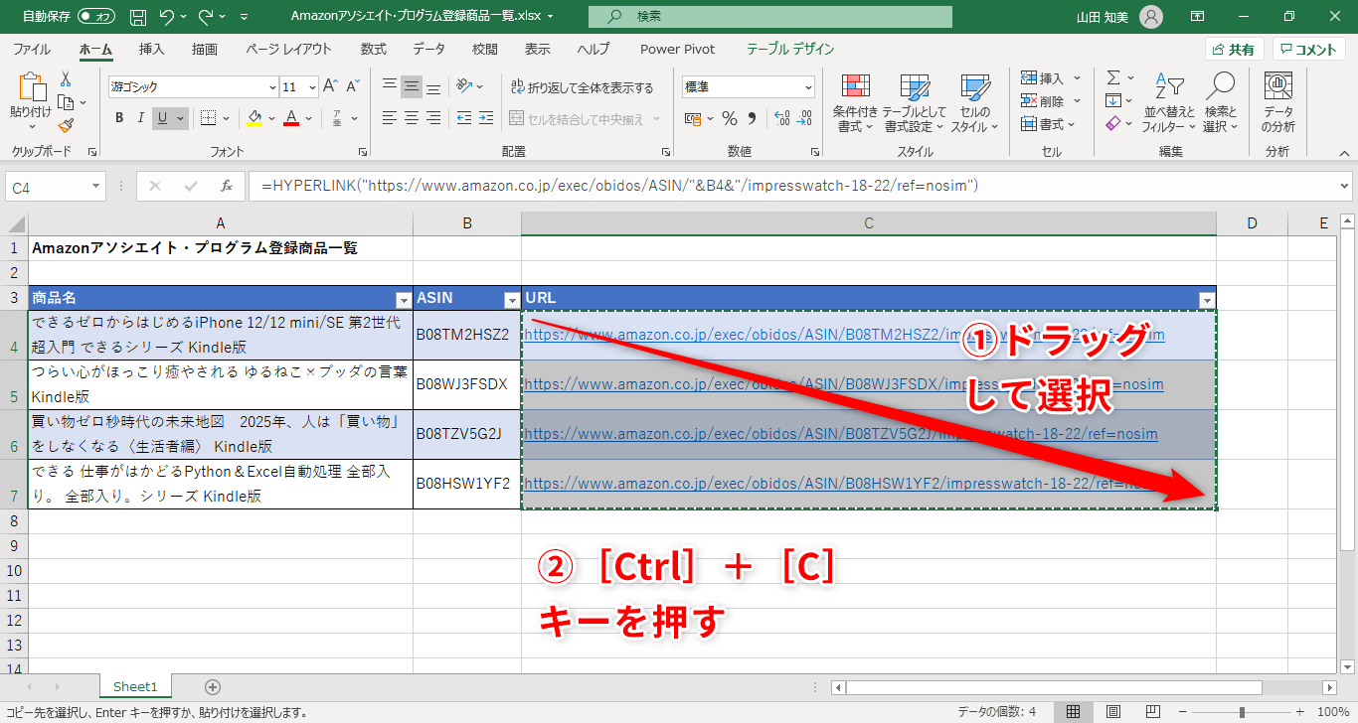Apply comma style number format
Image resolution: width=1358 pixels, height=723 pixels.
point(753,119)
